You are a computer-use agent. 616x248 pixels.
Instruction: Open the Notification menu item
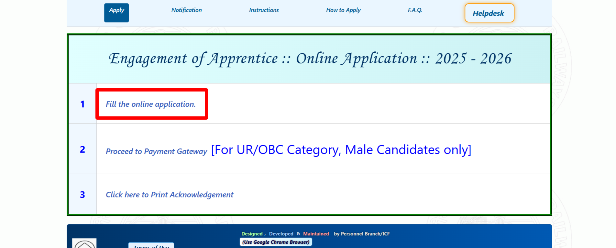(186, 10)
